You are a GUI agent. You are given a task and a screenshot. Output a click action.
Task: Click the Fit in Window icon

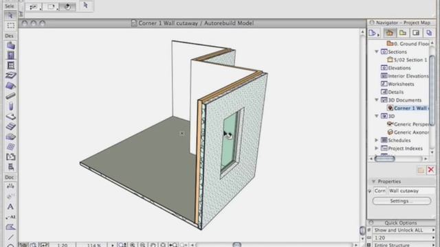(x=163, y=245)
